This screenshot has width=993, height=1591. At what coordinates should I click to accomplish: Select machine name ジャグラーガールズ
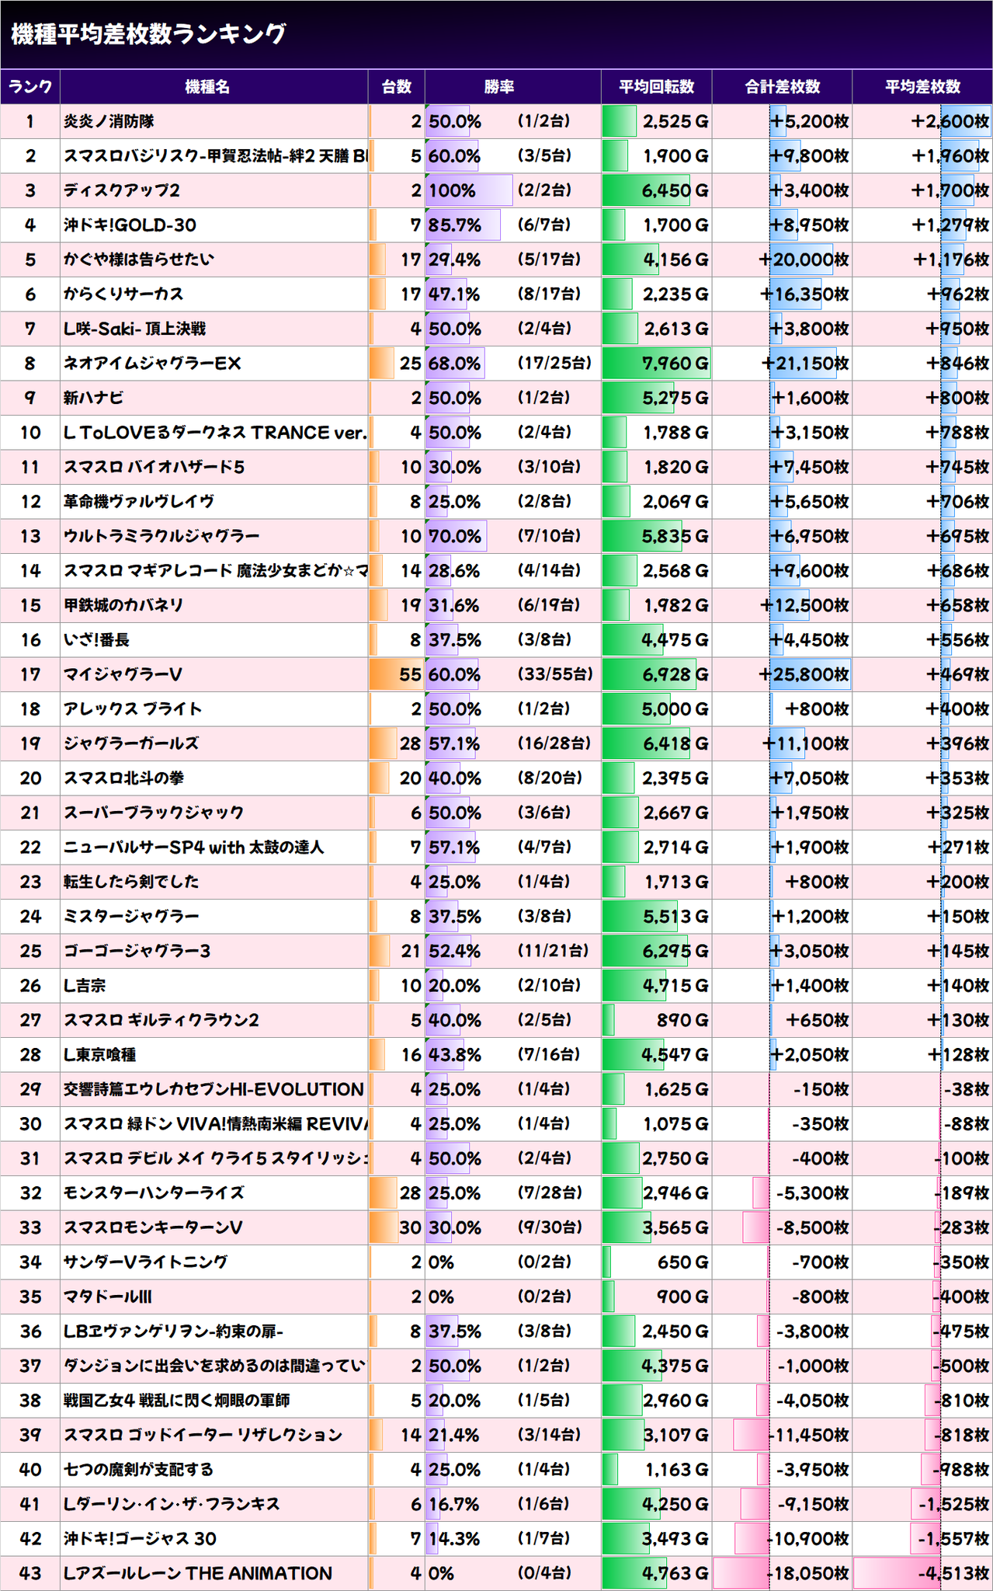(131, 744)
